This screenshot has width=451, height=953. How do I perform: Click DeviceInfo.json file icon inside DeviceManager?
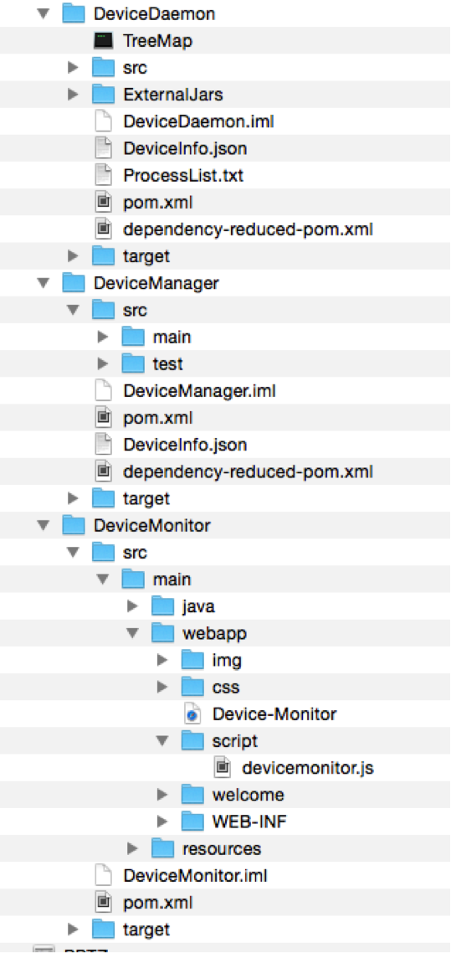tap(104, 445)
